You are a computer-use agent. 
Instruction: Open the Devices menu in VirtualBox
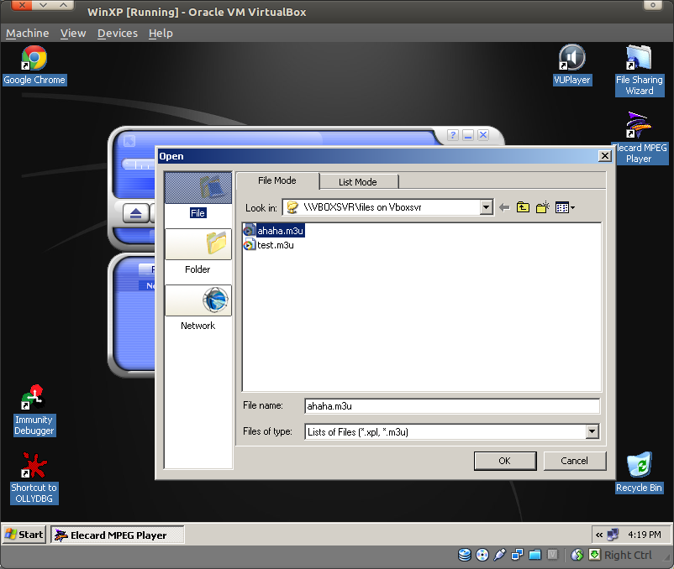(117, 33)
